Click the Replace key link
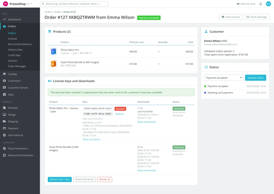The height and width of the screenshot is (194, 274). pos(120,114)
